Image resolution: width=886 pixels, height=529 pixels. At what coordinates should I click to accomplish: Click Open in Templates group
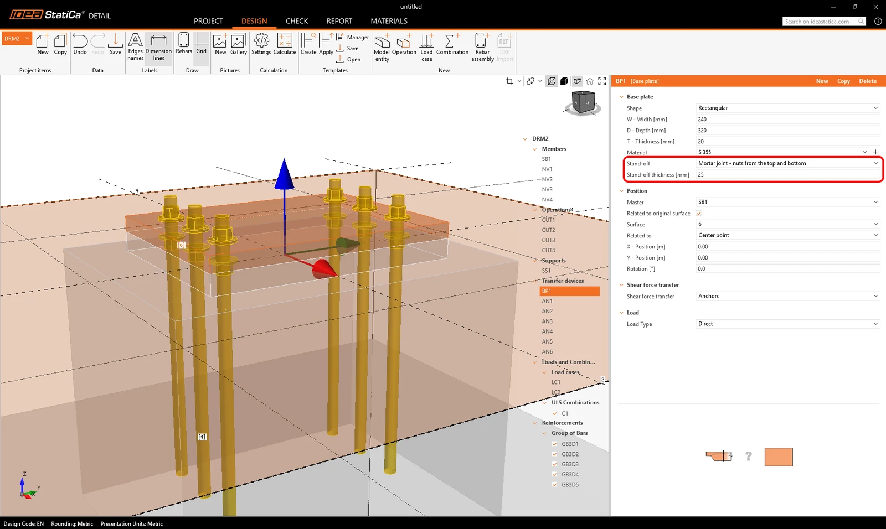point(349,59)
